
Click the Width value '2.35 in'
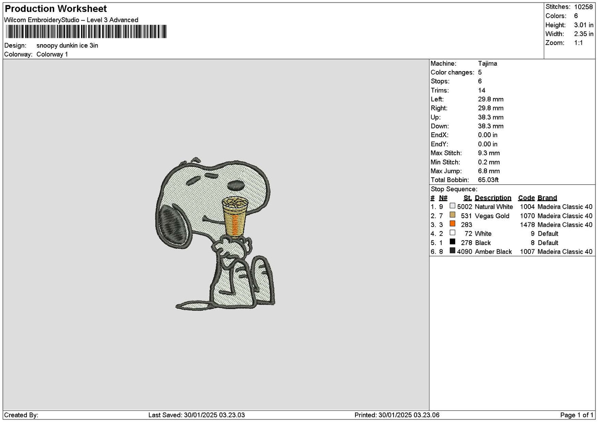click(x=584, y=34)
